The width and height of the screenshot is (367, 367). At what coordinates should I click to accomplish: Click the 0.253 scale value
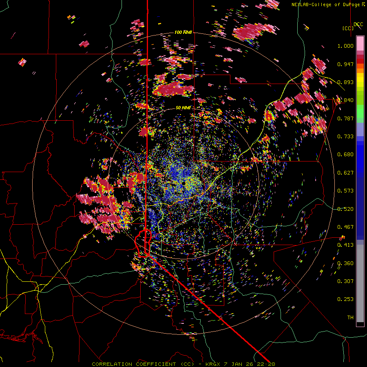point(345,299)
